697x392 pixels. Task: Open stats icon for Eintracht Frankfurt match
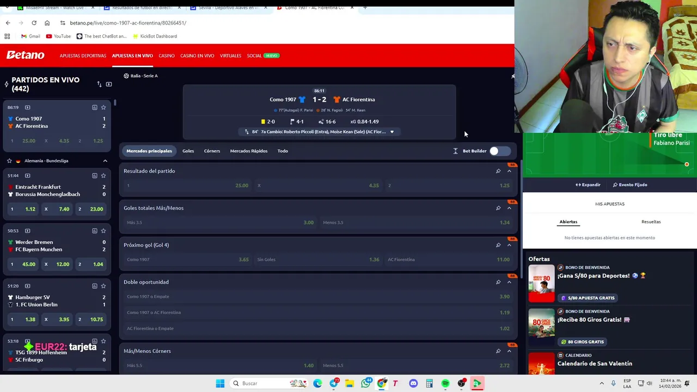pyautogui.click(x=95, y=175)
